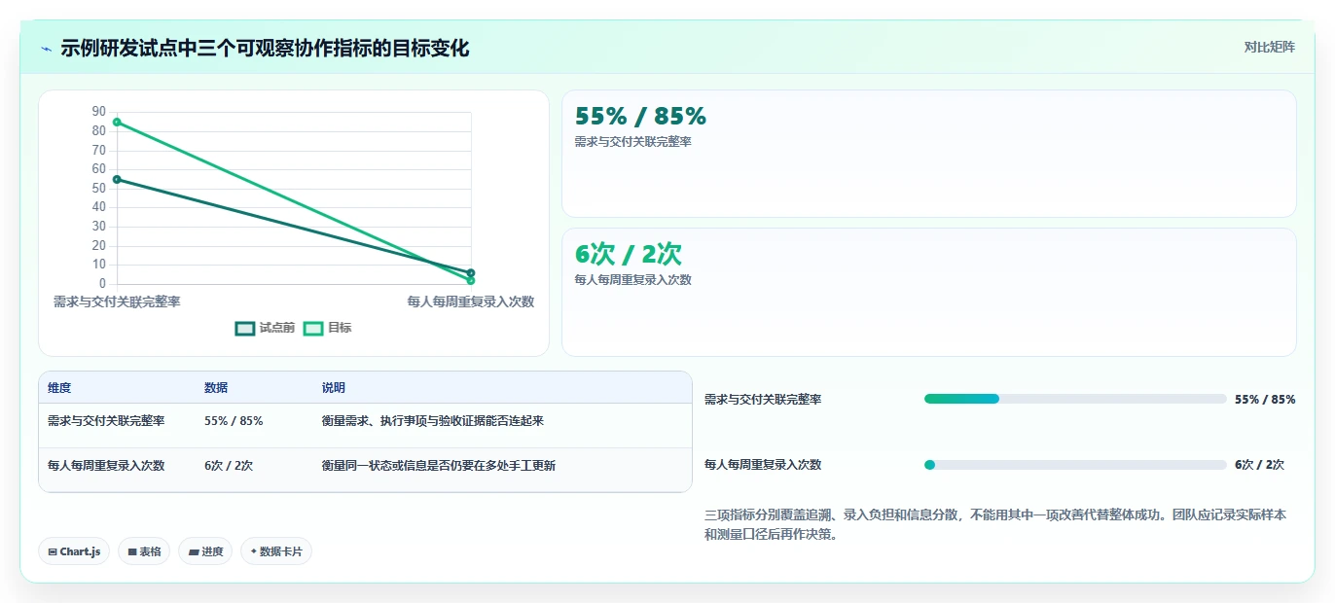Toggle the 试点前 legend item
Screen dimensions: 1335x603
(x=266, y=328)
